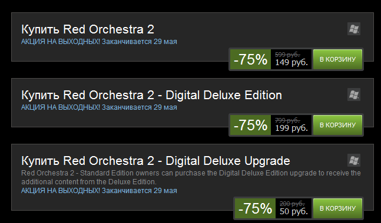Click weekend deal notice under Red Orchestra 2

pyautogui.click(x=99, y=42)
